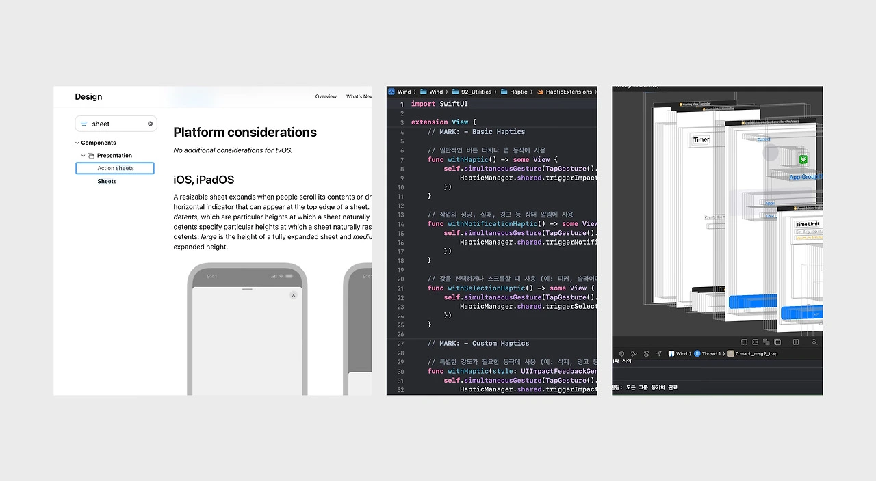
Task: Click the '// MARK: - Custom Haptics' comment
Action: (478, 344)
